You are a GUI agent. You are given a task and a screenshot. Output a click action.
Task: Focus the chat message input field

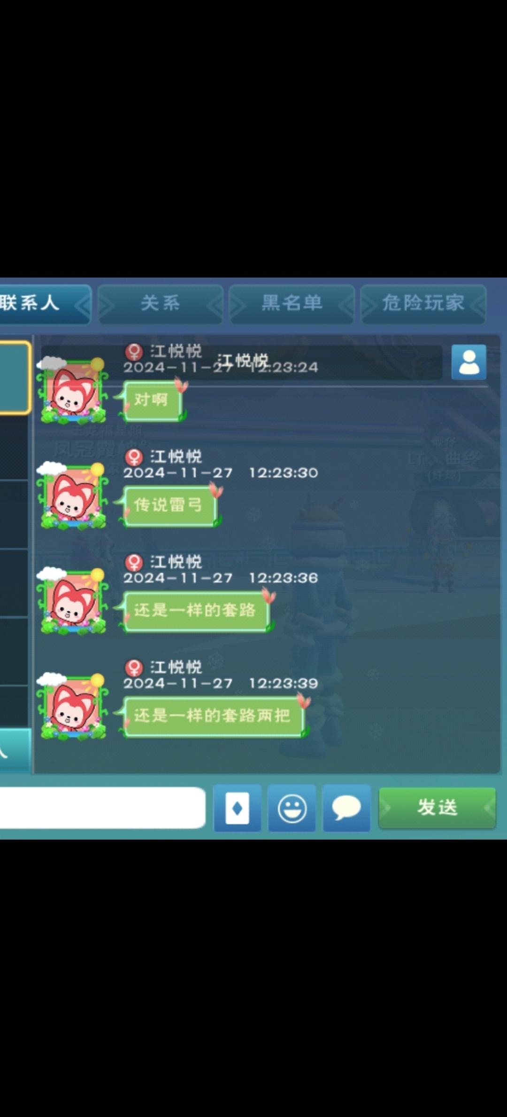coord(102,808)
